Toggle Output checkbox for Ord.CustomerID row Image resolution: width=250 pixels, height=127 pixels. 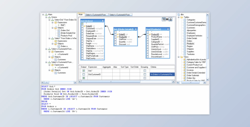[x=84, y=75]
